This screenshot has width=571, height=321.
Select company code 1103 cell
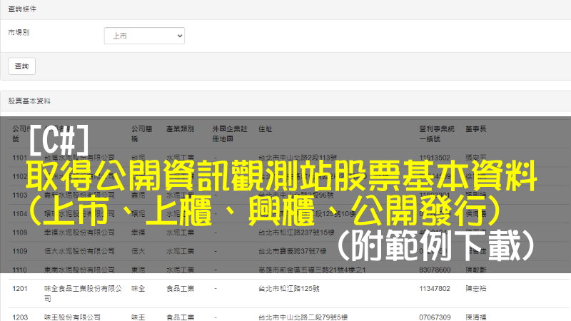tap(20, 195)
